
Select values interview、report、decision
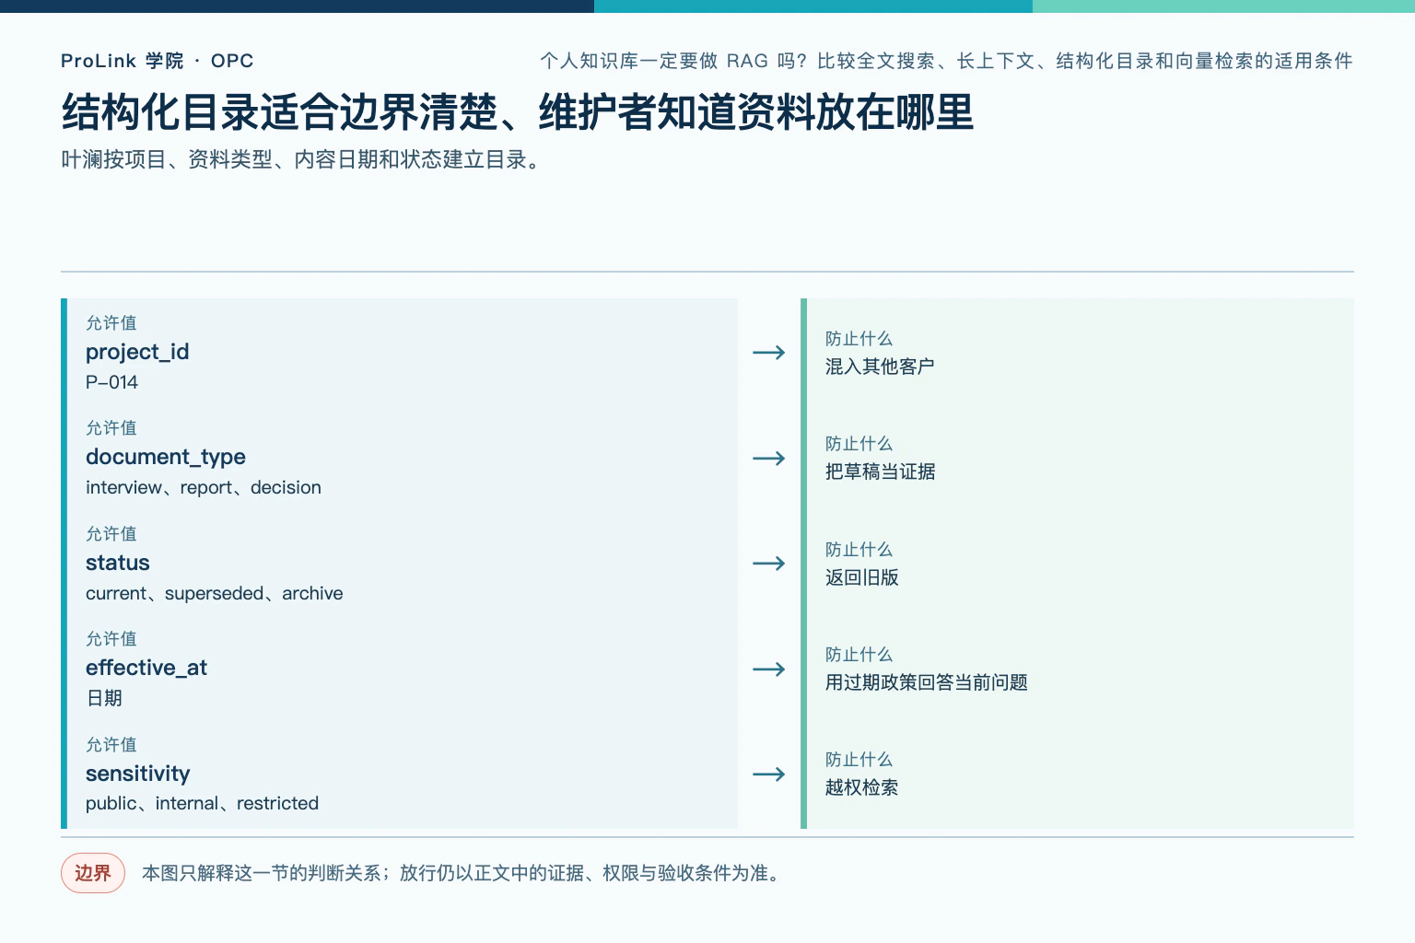click(x=204, y=487)
